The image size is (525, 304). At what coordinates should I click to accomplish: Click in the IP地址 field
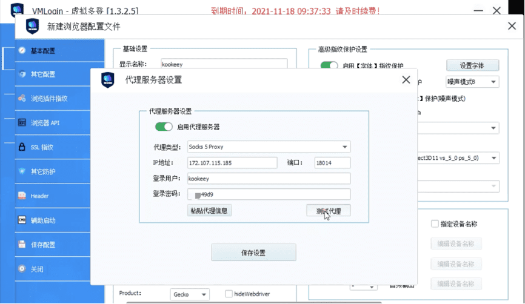tap(232, 163)
